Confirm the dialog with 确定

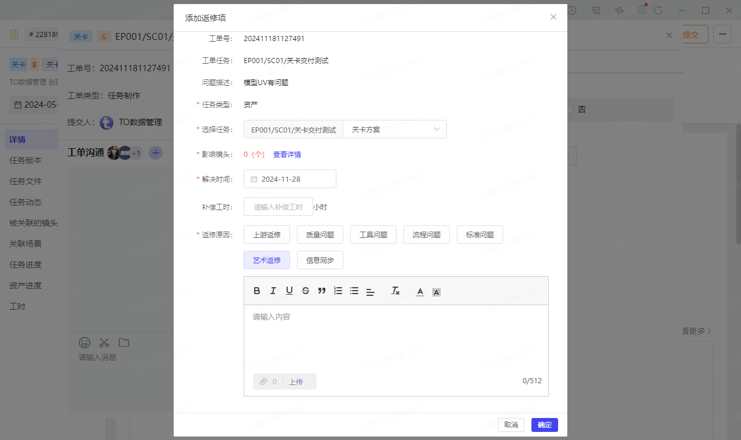click(544, 425)
